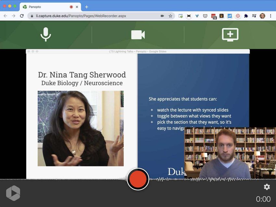Click 'watch the lecture with synced slides' bullet
Screen dimensions: 276x207
pos(193,110)
